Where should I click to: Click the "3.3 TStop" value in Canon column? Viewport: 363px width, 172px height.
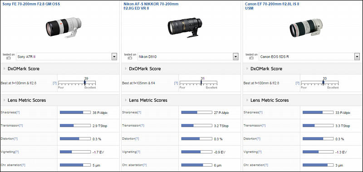click(x=343, y=126)
